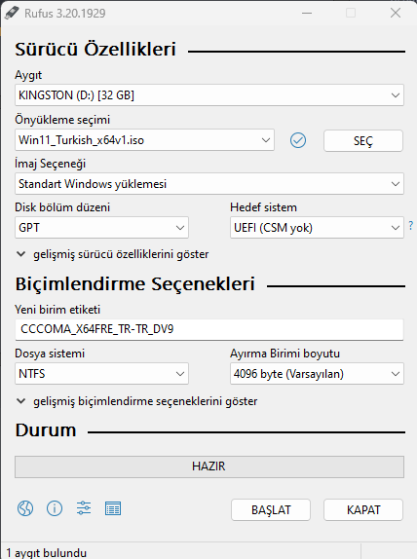
Task: Click the KAPAT button
Action: (x=363, y=509)
